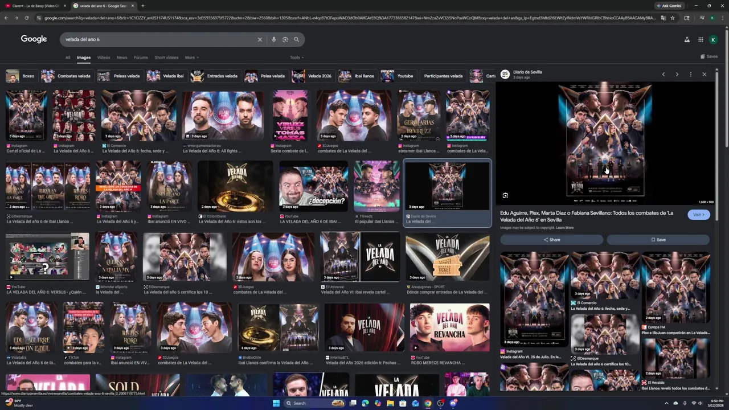Open Search Labs flask icon
The image size is (729, 410).
687,39
